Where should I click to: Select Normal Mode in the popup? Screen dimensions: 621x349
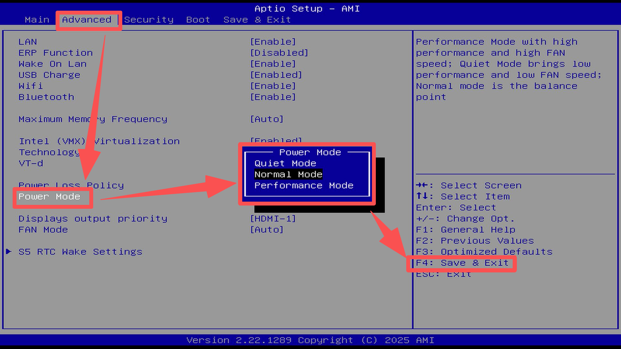[288, 174]
